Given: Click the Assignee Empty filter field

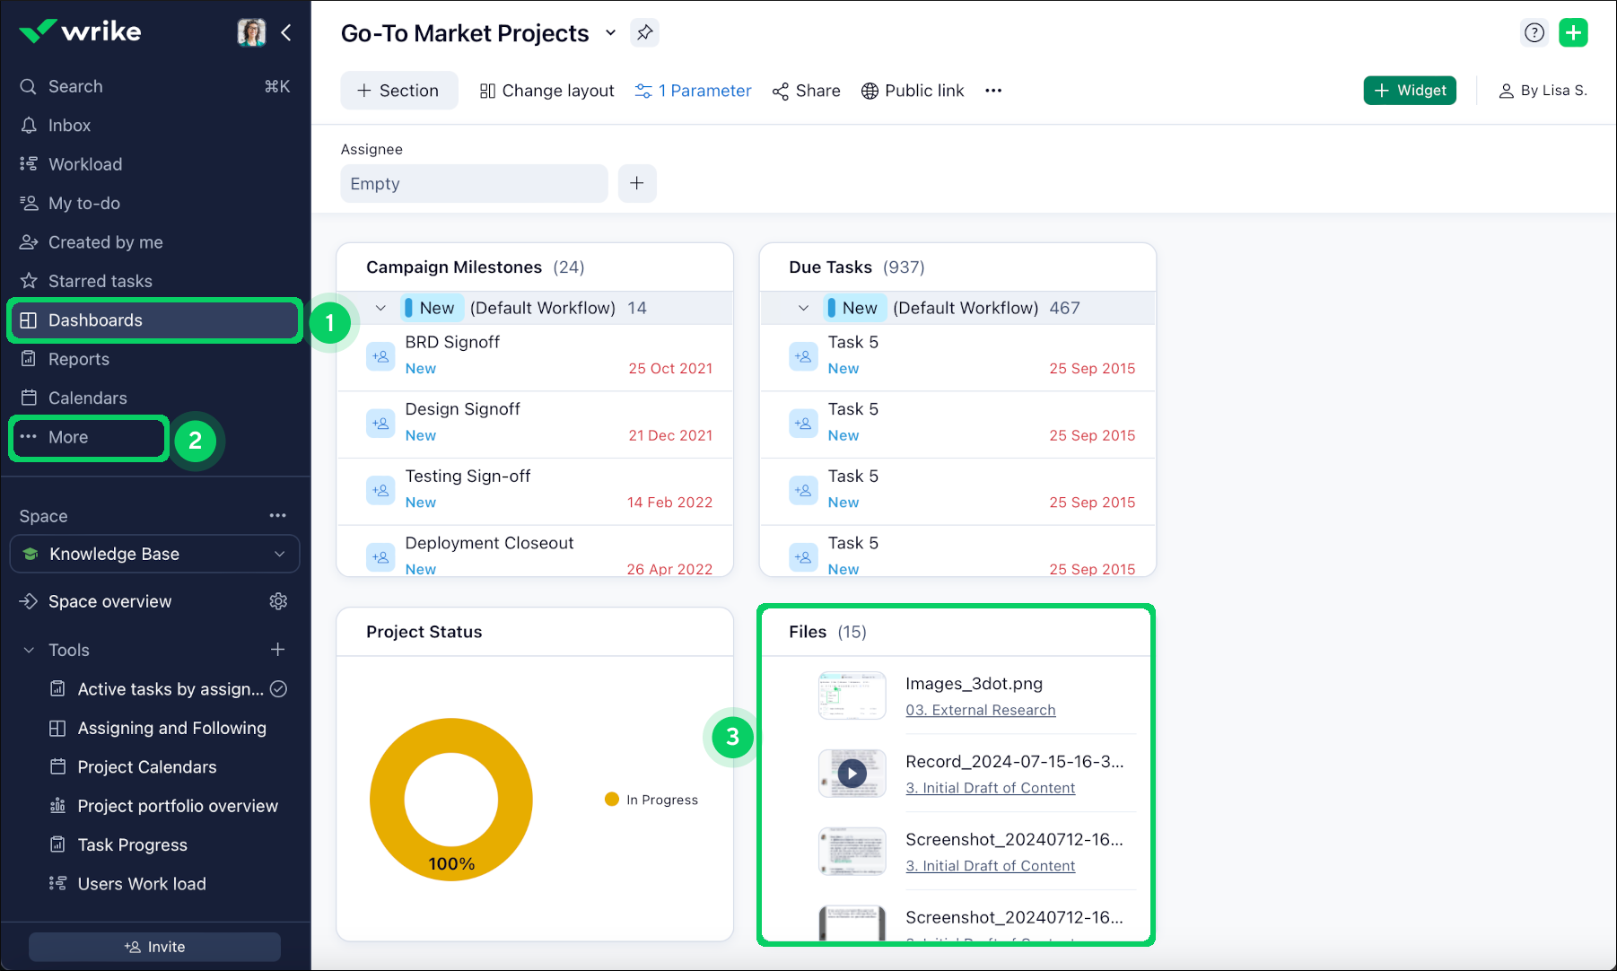Looking at the screenshot, I should coord(474,183).
